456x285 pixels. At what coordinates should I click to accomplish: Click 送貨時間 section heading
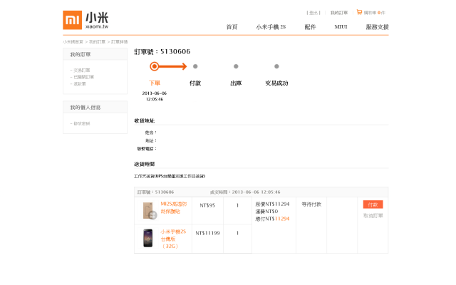145,164
